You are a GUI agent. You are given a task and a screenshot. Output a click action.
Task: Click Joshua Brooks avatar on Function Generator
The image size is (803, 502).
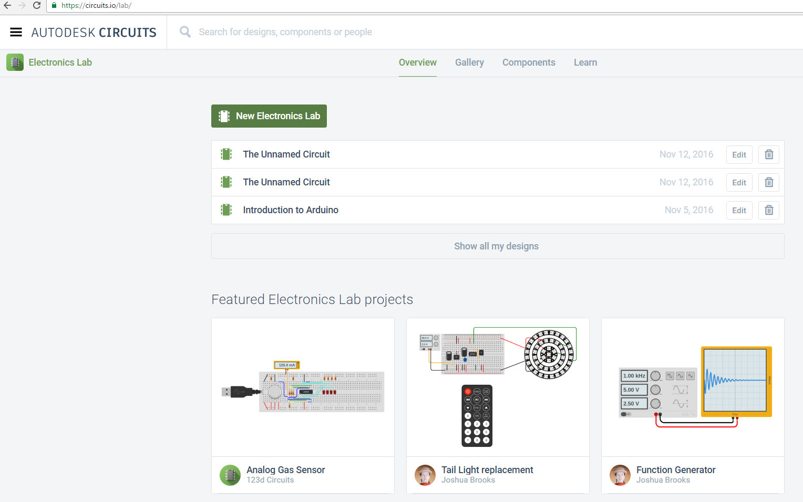620,475
